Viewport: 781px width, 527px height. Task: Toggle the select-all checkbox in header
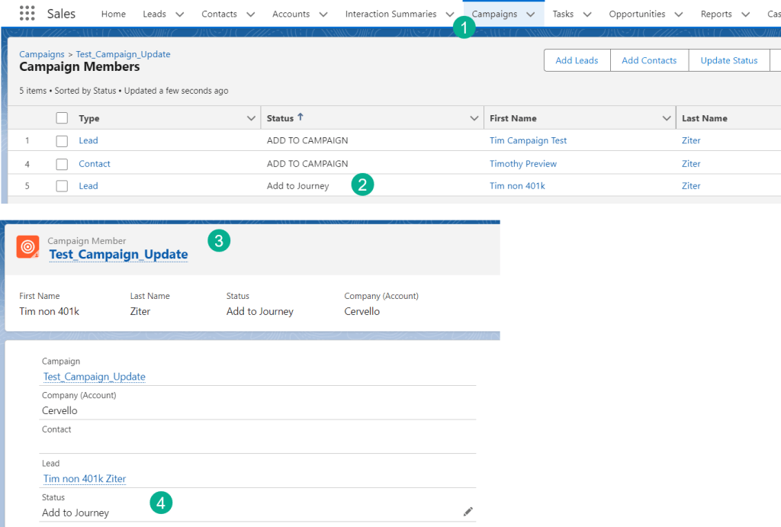point(63,118)
